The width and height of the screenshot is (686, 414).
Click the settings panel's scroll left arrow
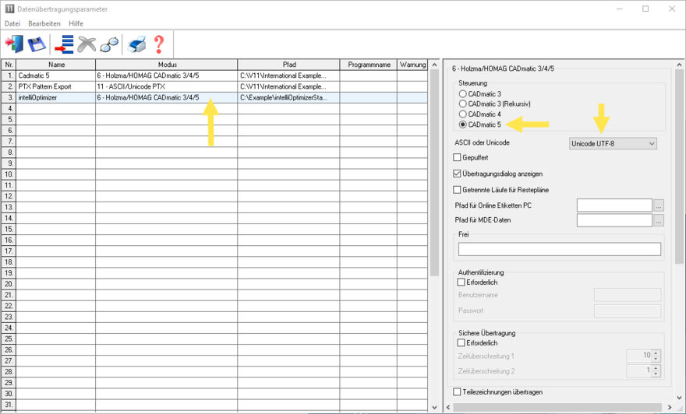[448, 407]
